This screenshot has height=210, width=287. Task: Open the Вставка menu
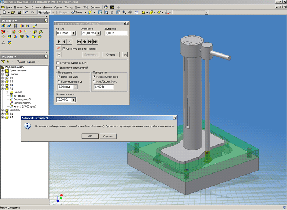pos(36,7)
